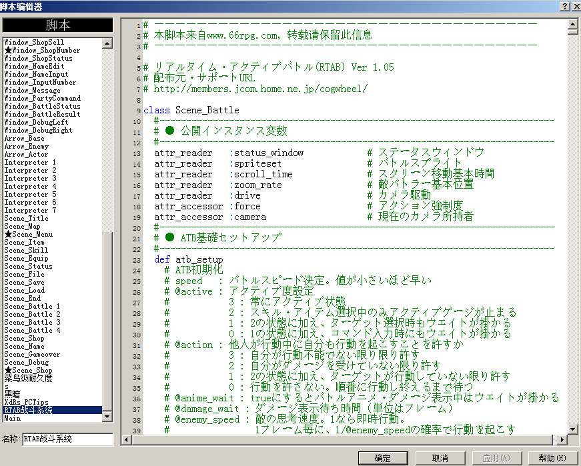Screen dimensions: 581x466
Task: Click the 名称 script name input field
Action: point(68,439)
